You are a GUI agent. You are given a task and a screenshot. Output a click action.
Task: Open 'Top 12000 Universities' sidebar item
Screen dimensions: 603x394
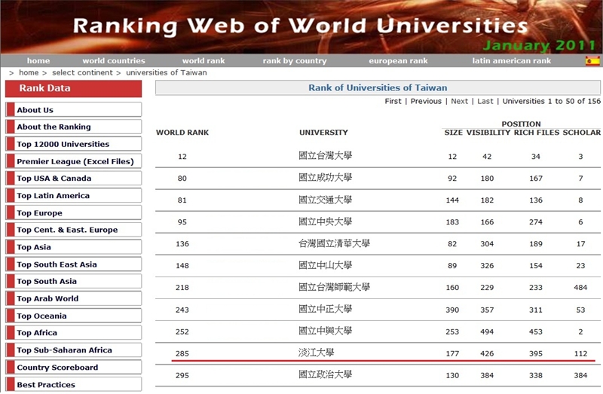(x=63, y=144)
